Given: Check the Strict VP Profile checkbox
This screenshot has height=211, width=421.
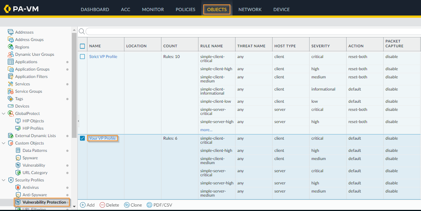Looking at the screenshot, I should pos(83,57).
